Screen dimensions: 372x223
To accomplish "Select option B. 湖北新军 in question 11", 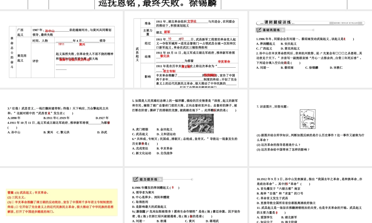I will click(x=289, y=217).
